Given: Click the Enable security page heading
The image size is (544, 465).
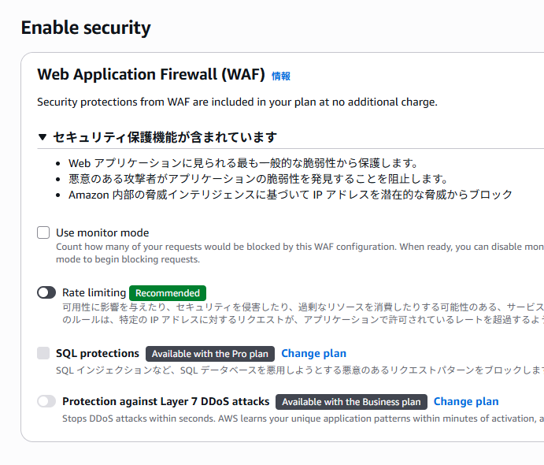Looking at the screenshot, I should [86, 28].
